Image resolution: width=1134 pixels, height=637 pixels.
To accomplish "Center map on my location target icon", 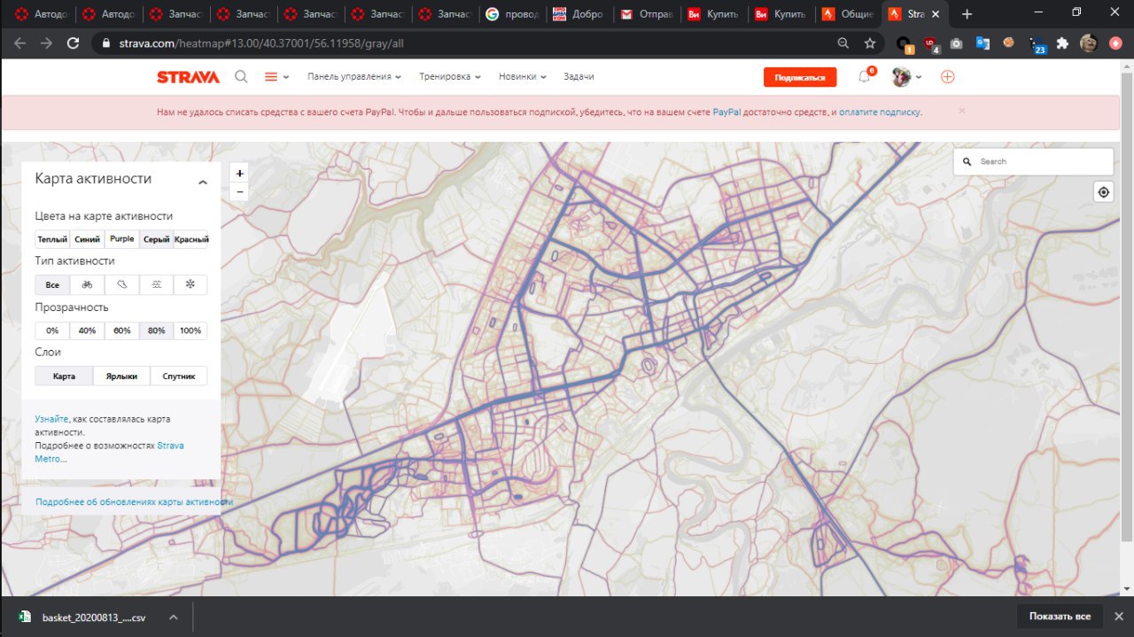I will [x=1103, y=192].
